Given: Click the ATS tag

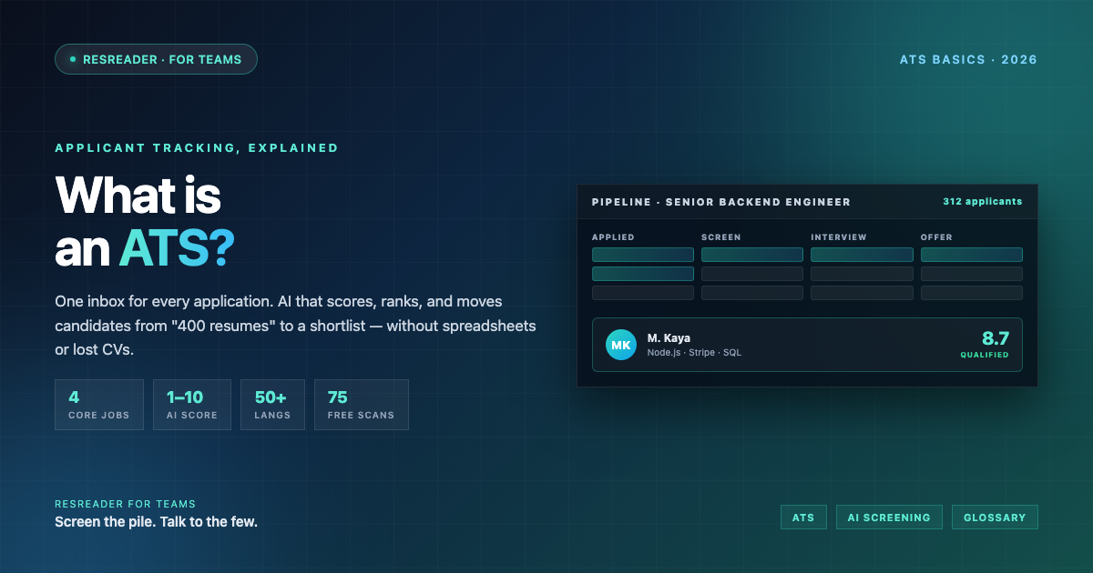Looking at the screenshot, I should pyautogui.click(x=803, y=518).
